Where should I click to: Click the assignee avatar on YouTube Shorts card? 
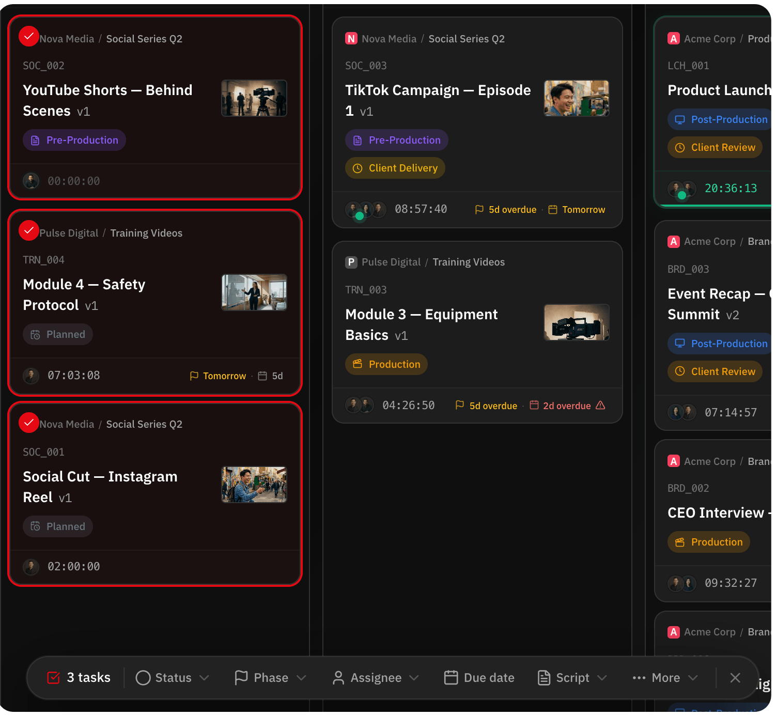[x=31, y=181]
